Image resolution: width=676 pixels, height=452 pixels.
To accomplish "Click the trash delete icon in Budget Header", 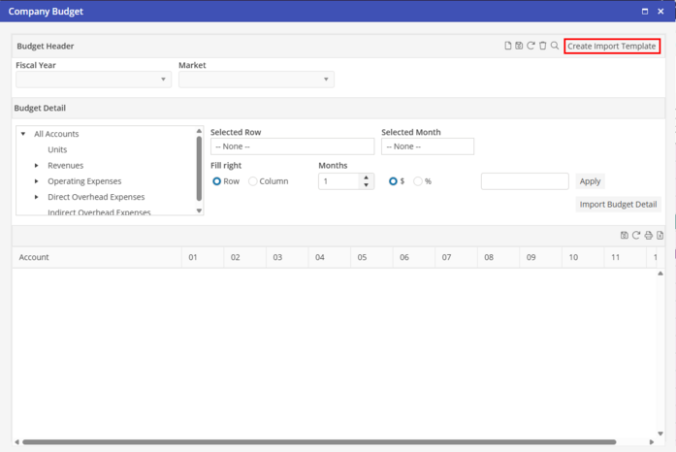I will tap(543, 46).
